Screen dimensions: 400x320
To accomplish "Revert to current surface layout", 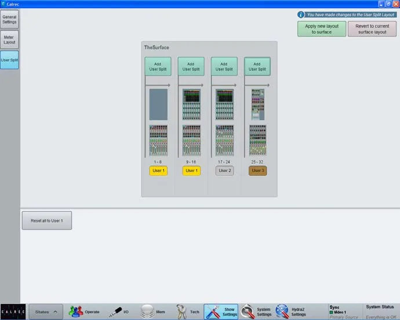I will pyautogui.click(x=372, y=29).
